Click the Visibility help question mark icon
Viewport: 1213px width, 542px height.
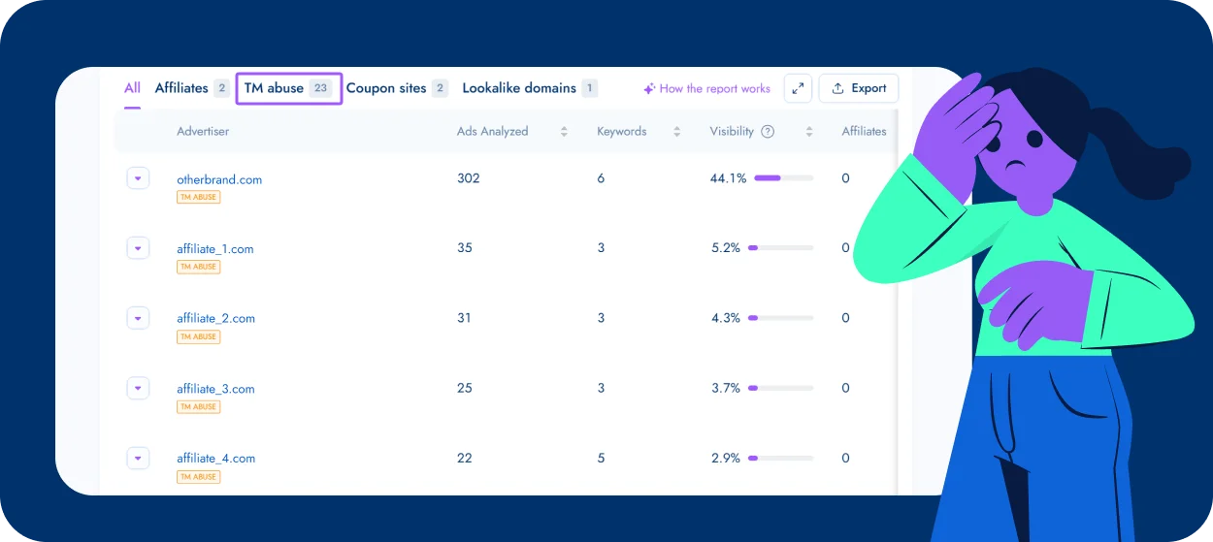[x=768, y=132]
